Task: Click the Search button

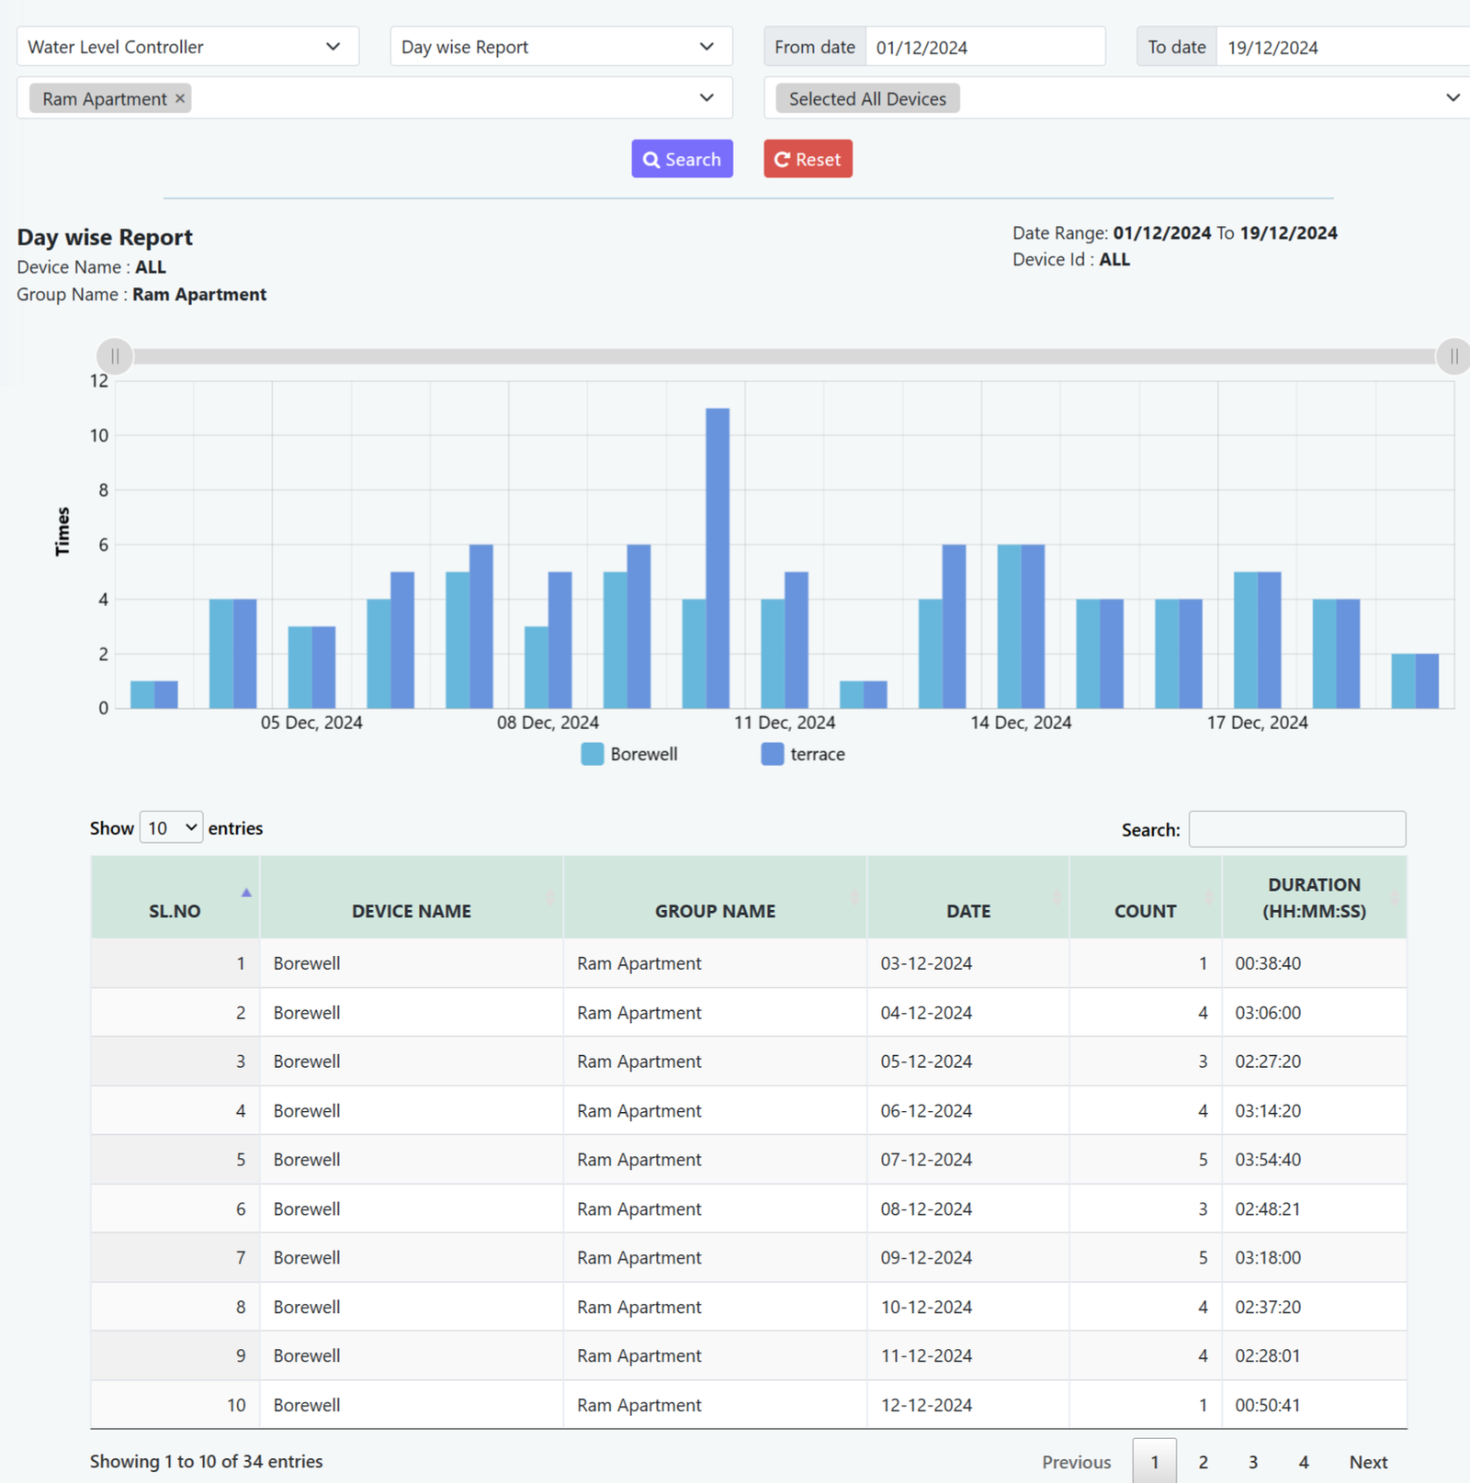Action: click(682, 159)
